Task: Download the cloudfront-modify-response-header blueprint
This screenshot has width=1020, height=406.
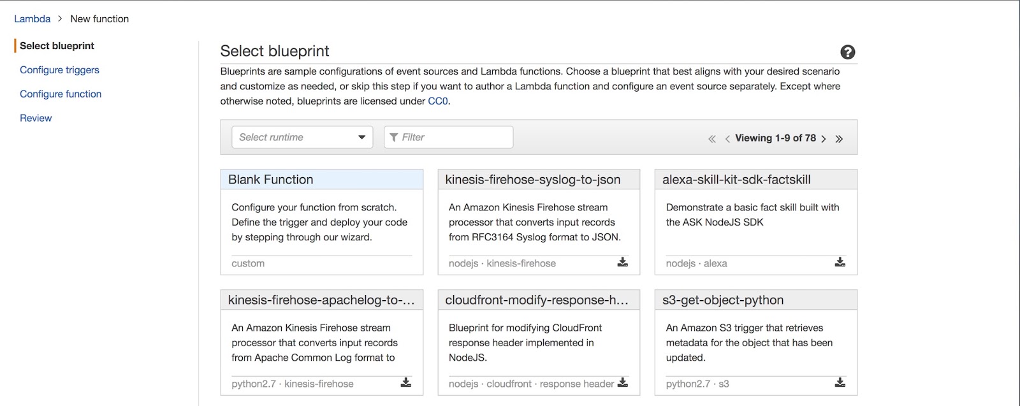Action: (623, 382)
